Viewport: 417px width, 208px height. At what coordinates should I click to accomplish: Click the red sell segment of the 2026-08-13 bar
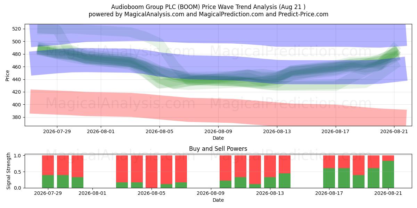(x=270, y=166)
